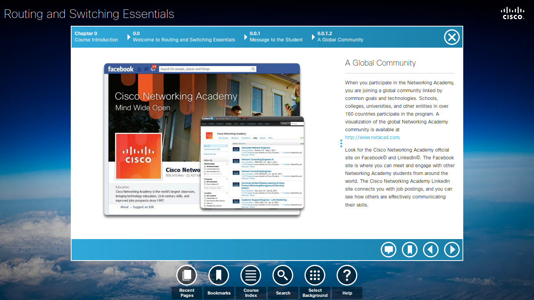
Task: Select 0.0 Welcome to Routing breadcrumb
Action: click(x=184, y=37)
